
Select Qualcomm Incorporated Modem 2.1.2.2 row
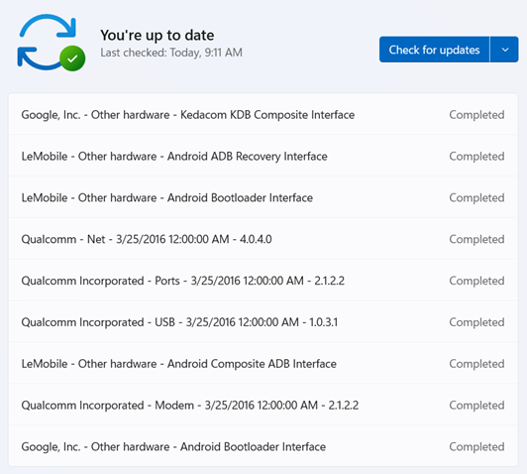pos(263,405)
